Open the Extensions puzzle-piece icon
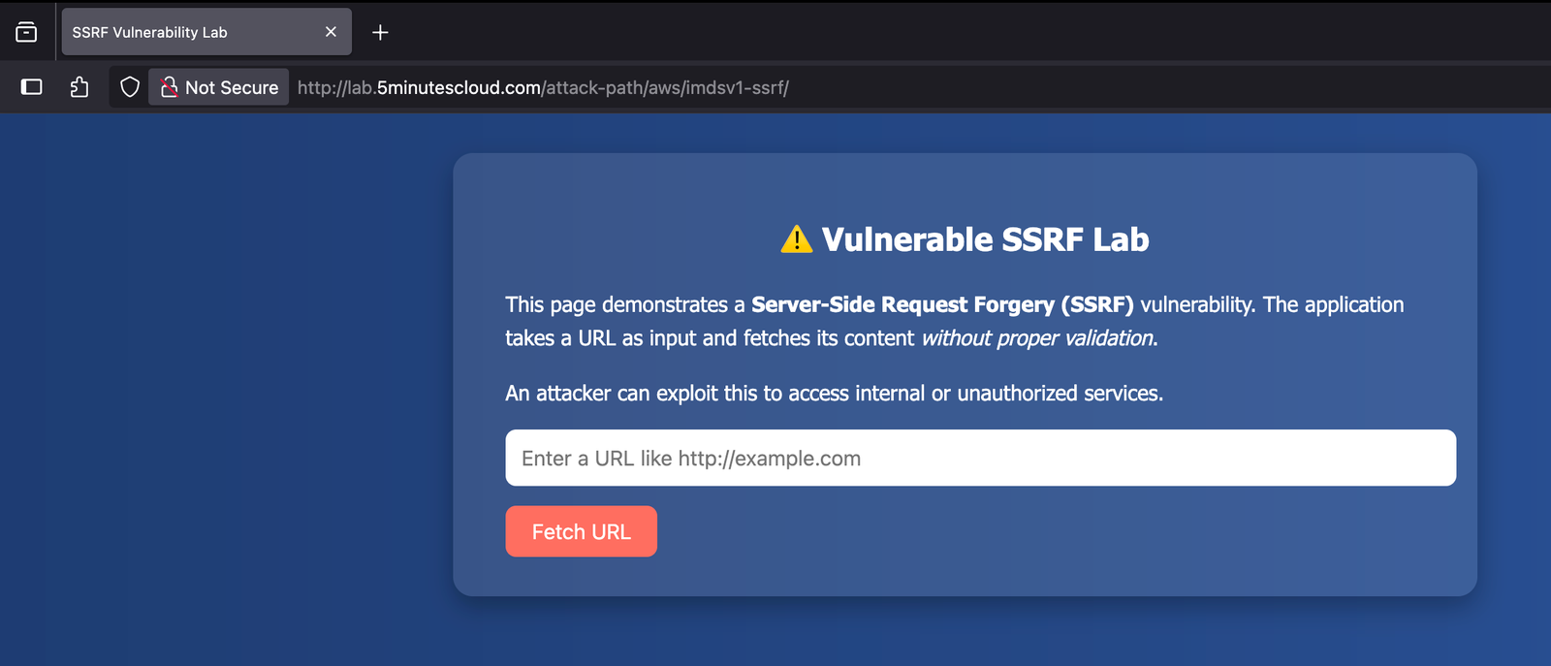This screenshot has height=666, width=1551. click(x=79, y=87)
